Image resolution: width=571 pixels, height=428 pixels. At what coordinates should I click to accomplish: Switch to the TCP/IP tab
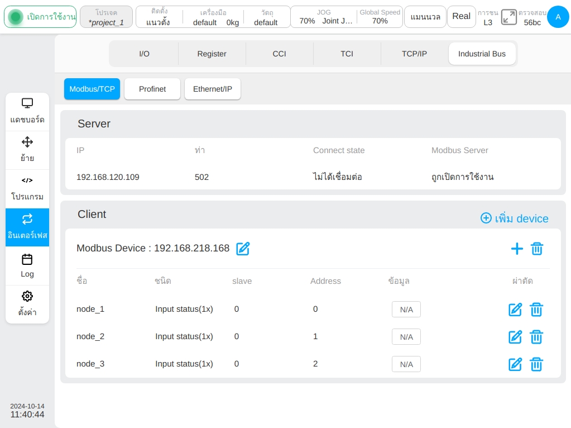click(x=414, y=54)
